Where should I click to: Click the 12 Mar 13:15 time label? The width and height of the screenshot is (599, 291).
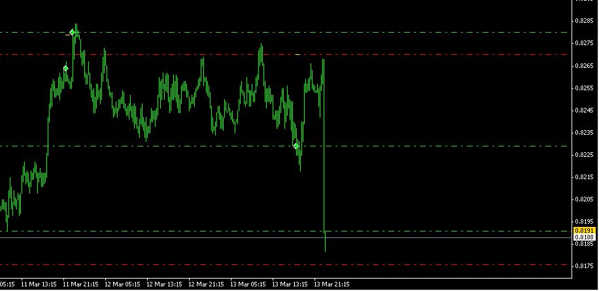coord(164,284)
